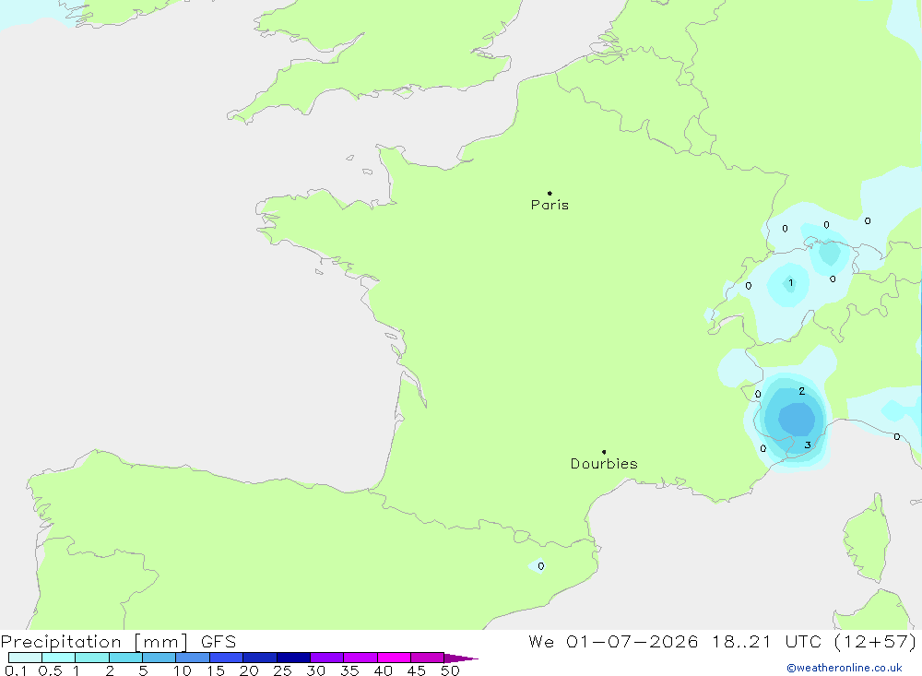Click the black dot marker above Paris
The height and width of the screenshot is (676, 922).
[550, 193]
